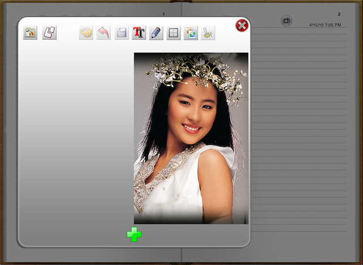Open the photo album folder icon
Screen dimensions: 363x265
(x=30, y=33)
